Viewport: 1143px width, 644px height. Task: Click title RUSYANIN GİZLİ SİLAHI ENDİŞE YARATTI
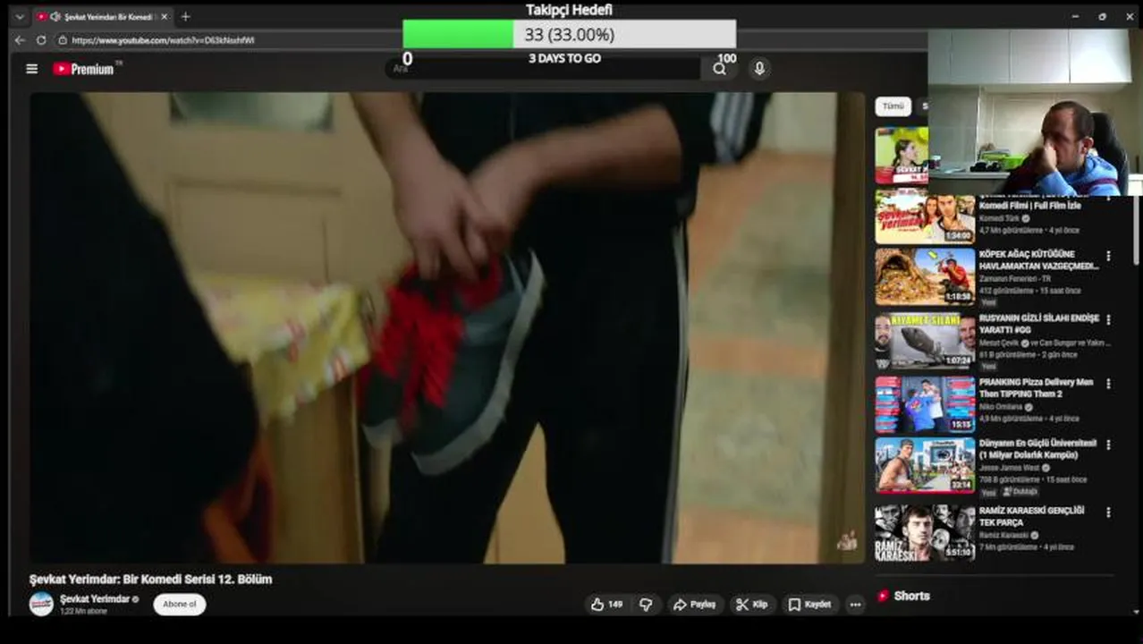pos(1038,324)
